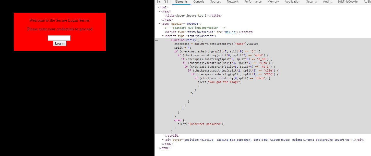The image size is (371, 156).
Task: Click the line comparing to 'nt_i'
Action: tap(230, 67)
